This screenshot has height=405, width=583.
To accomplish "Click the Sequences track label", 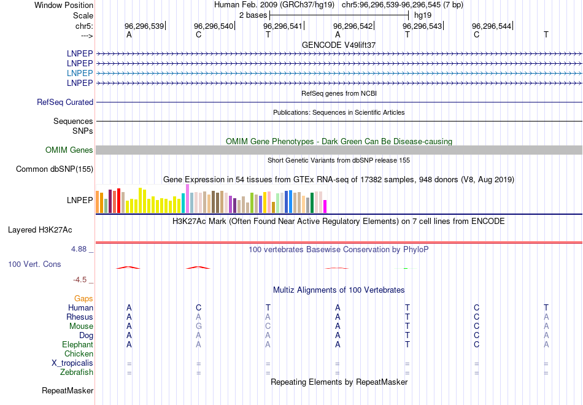I will [x=73, y=121].
